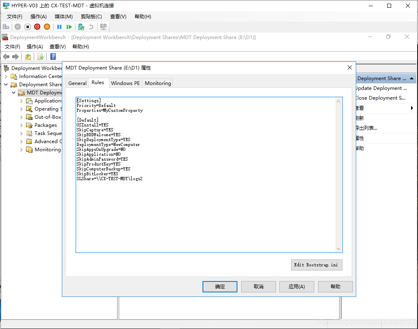Click the Edit Bootstrap.ini button

(x=316, y=265)
